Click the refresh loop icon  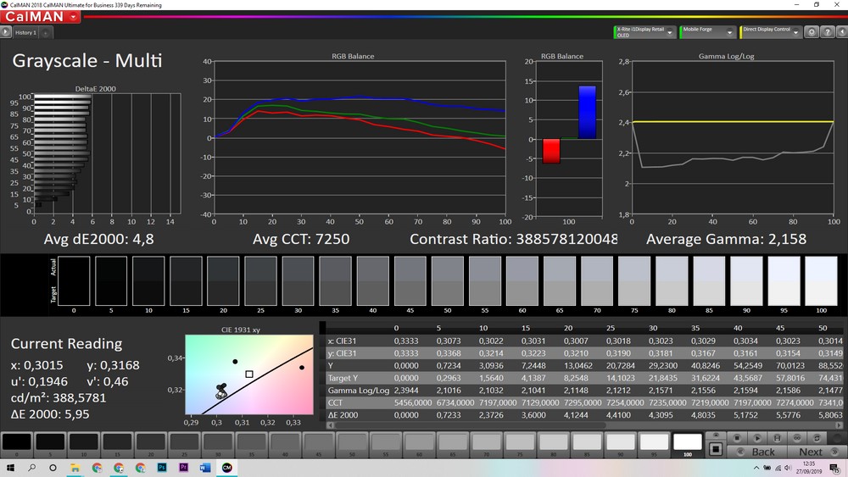pos(817,437)
